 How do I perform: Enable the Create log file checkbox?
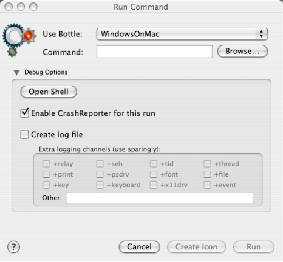pyautogui.click(x=24, y=134)
